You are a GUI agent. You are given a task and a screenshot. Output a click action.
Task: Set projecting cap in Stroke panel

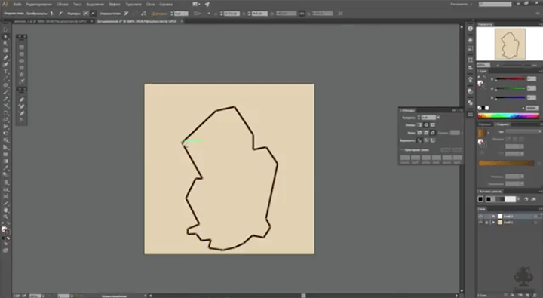pos(433,125)
